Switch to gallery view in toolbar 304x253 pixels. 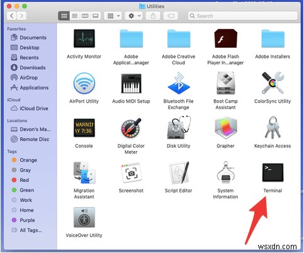click(96, 16)
